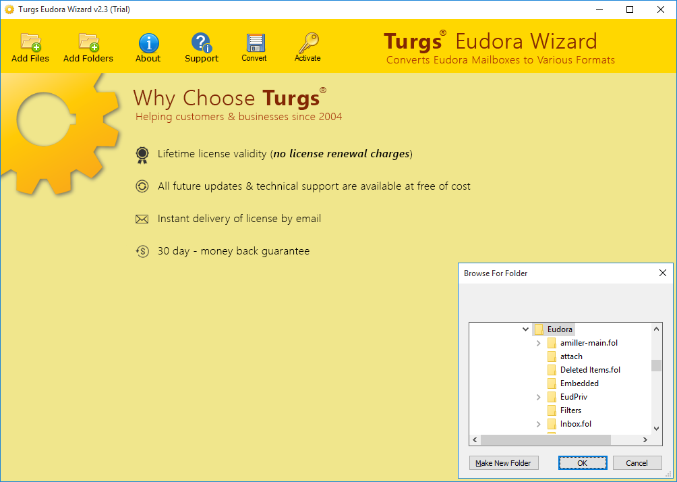Open the About info icon
This screenshot has width=677, height=482.
coord(148,43)
